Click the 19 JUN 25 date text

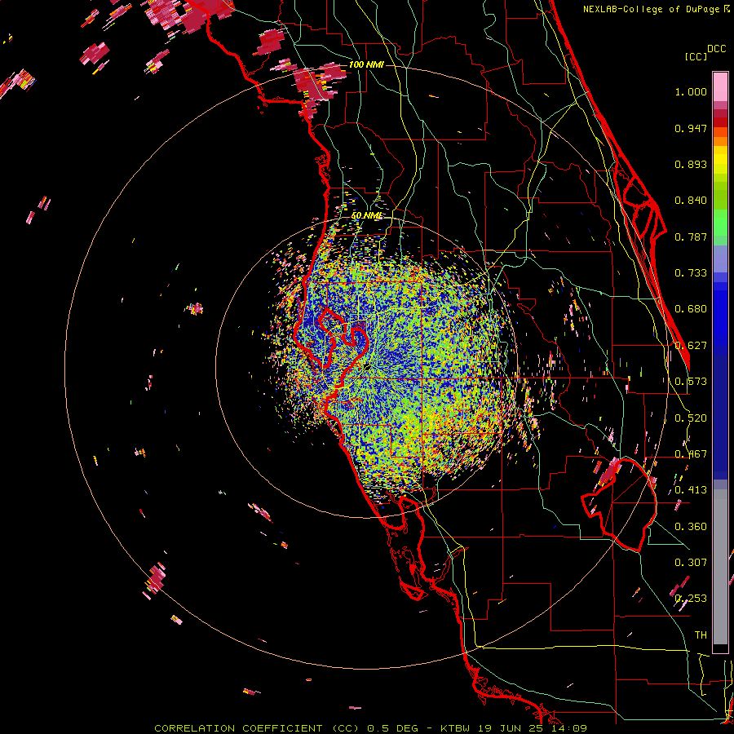pos(512,728)
